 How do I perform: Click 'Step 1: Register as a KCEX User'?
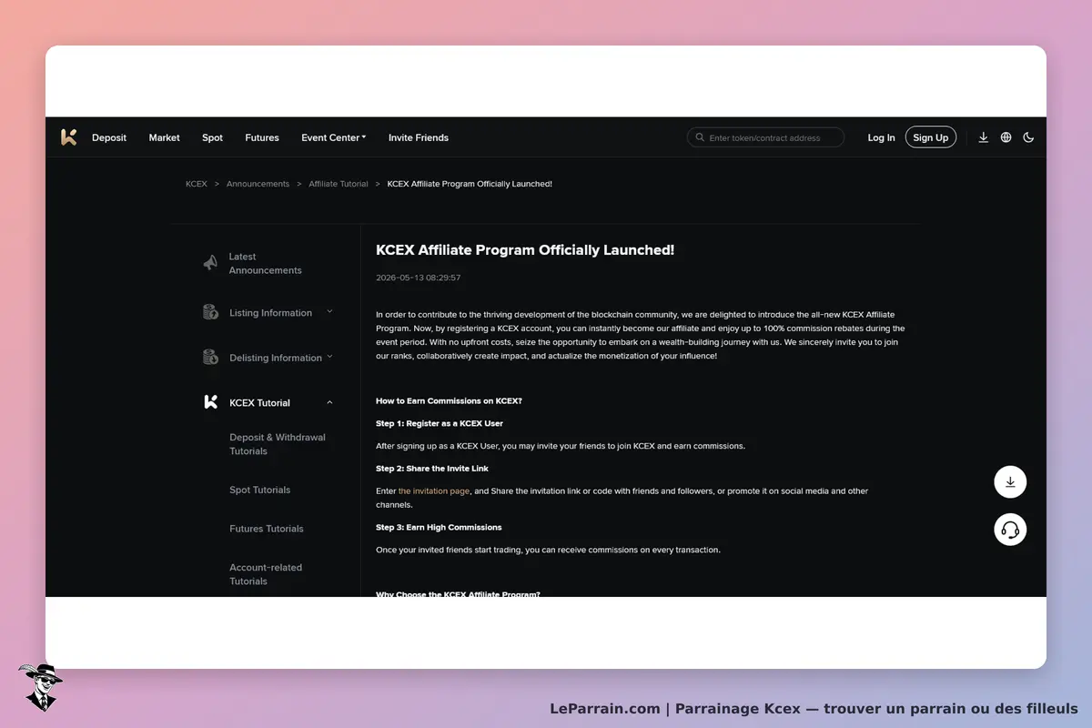440,423
